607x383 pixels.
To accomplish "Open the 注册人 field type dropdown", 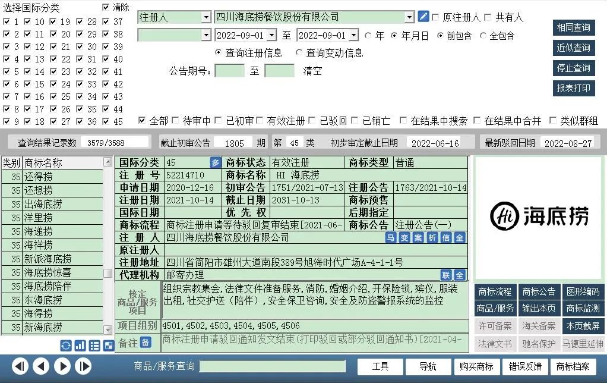I will tap(206, 17).
